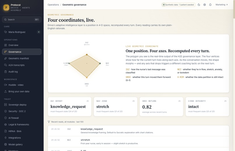Select the stretch NEZ log row
The width and height of the screenshot is (235, 151).
tap(138, 142)
